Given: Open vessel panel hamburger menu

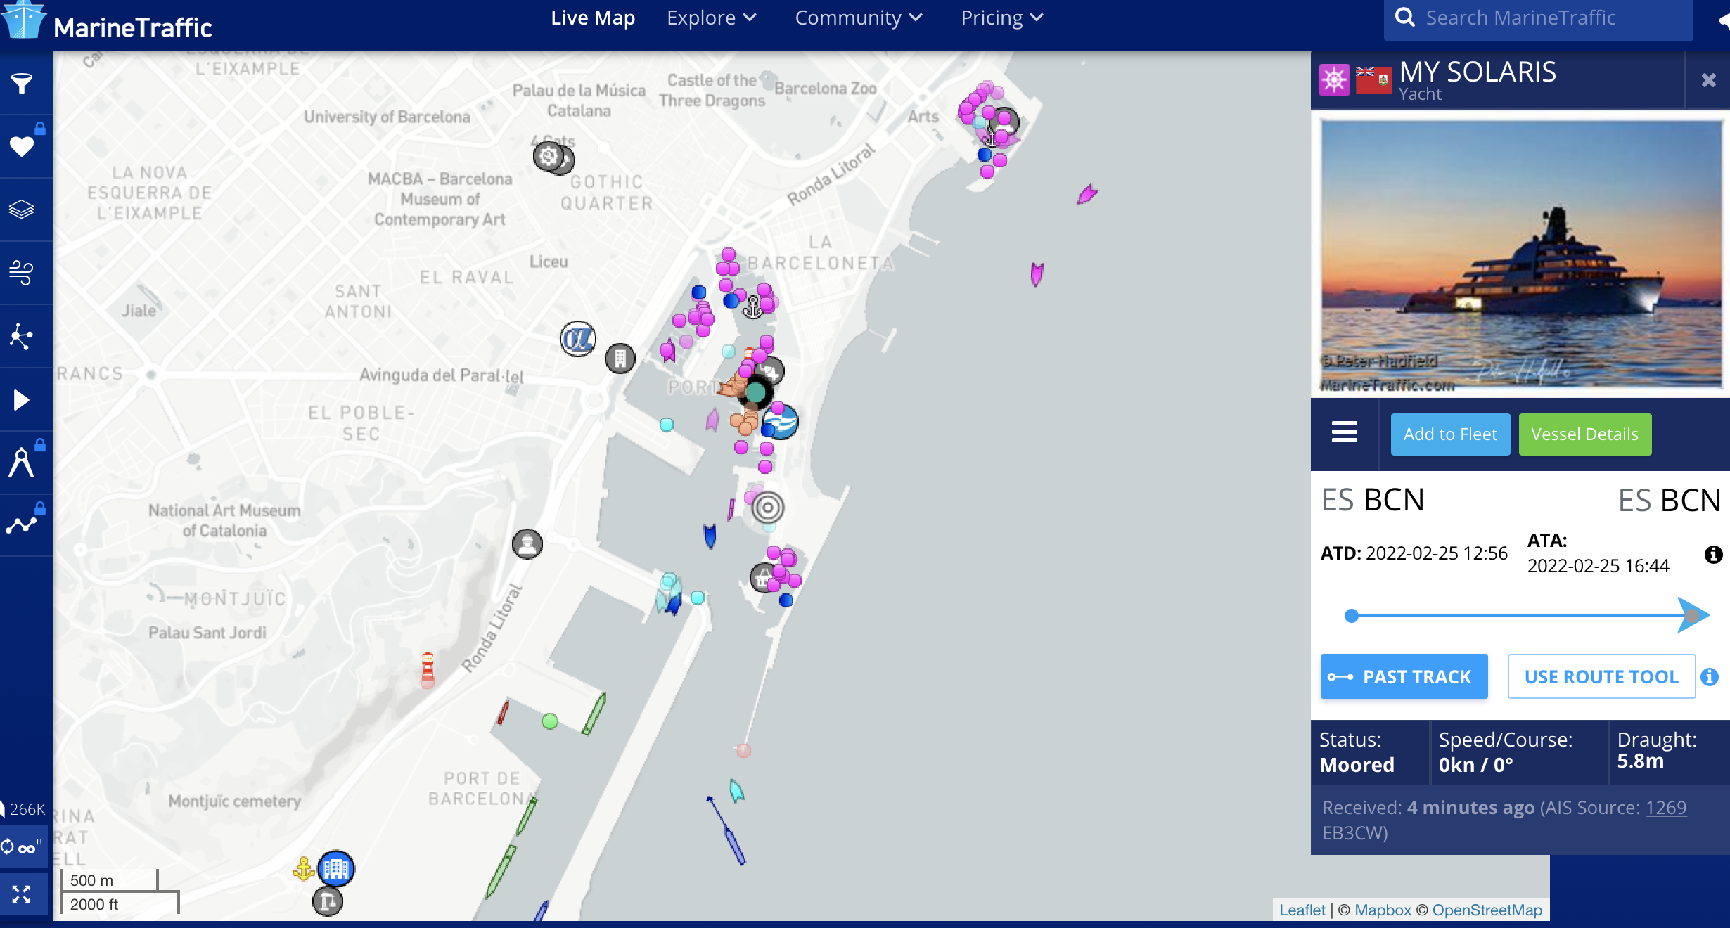Looking at the screenshot, I should (1344, 432).
